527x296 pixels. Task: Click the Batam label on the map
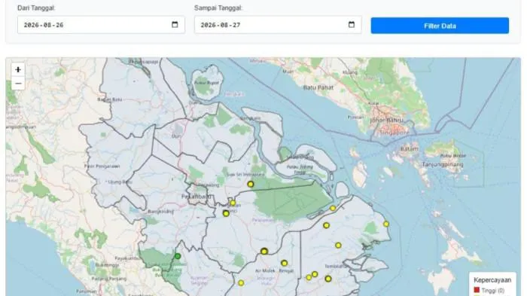point(410,148)
